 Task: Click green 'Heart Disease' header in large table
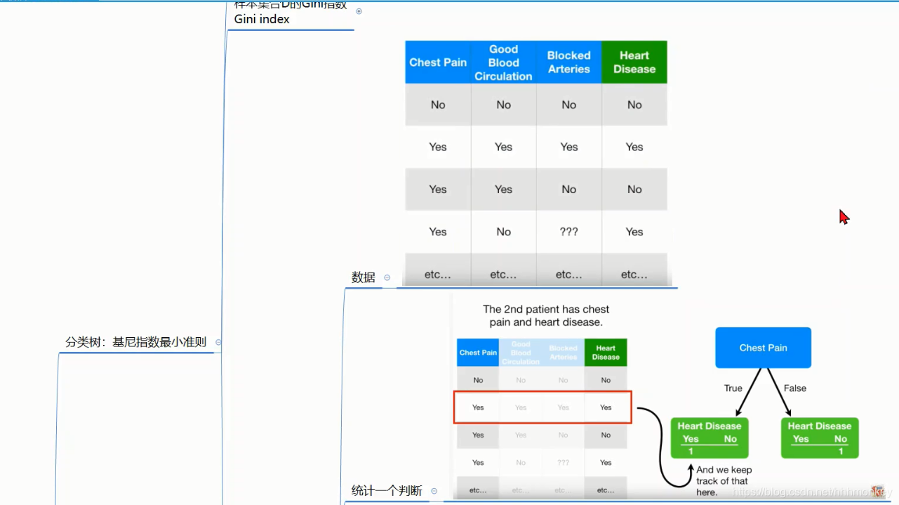(634, 63)
